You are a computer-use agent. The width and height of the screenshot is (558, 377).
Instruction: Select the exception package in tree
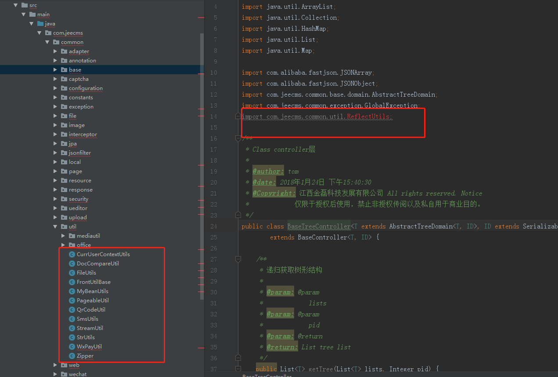(81, 107)
